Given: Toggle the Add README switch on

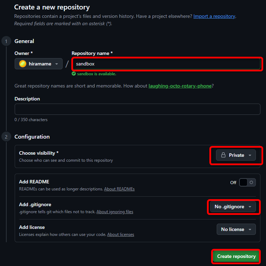Looking at the screenshot, I should click(247, 182).
